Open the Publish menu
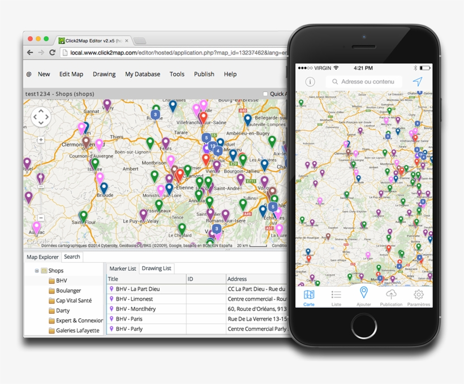The width and height of the screenshot is (464, 384). (x=204, y=74)
